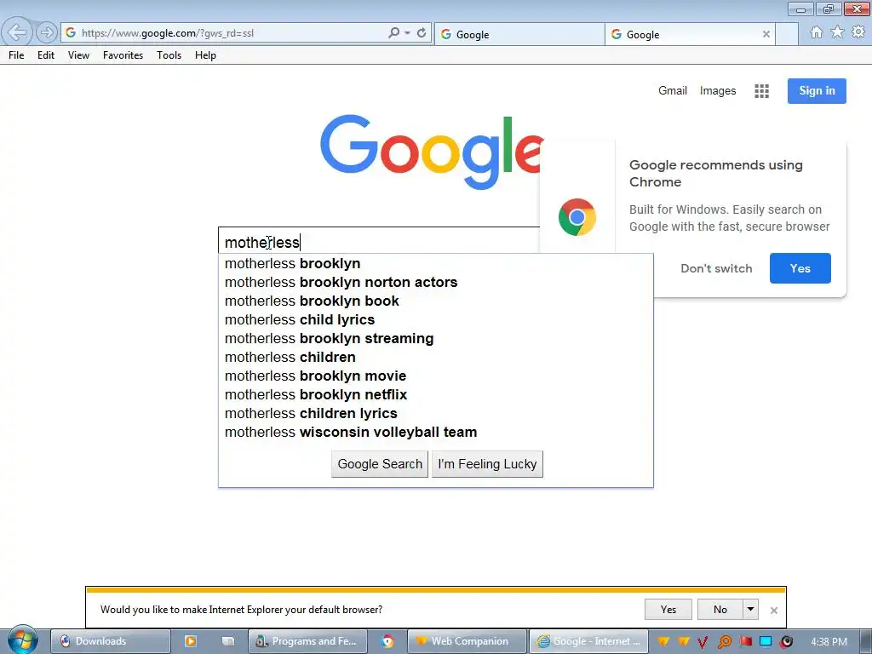Open a new blank tab
This screenshot has width=872, height=654.
point(786,34)
